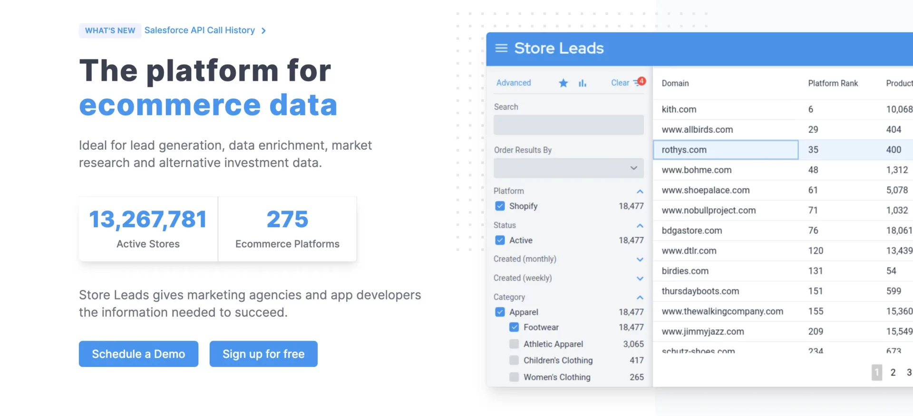Sort by the Platform Rank column header

point(833,83)
